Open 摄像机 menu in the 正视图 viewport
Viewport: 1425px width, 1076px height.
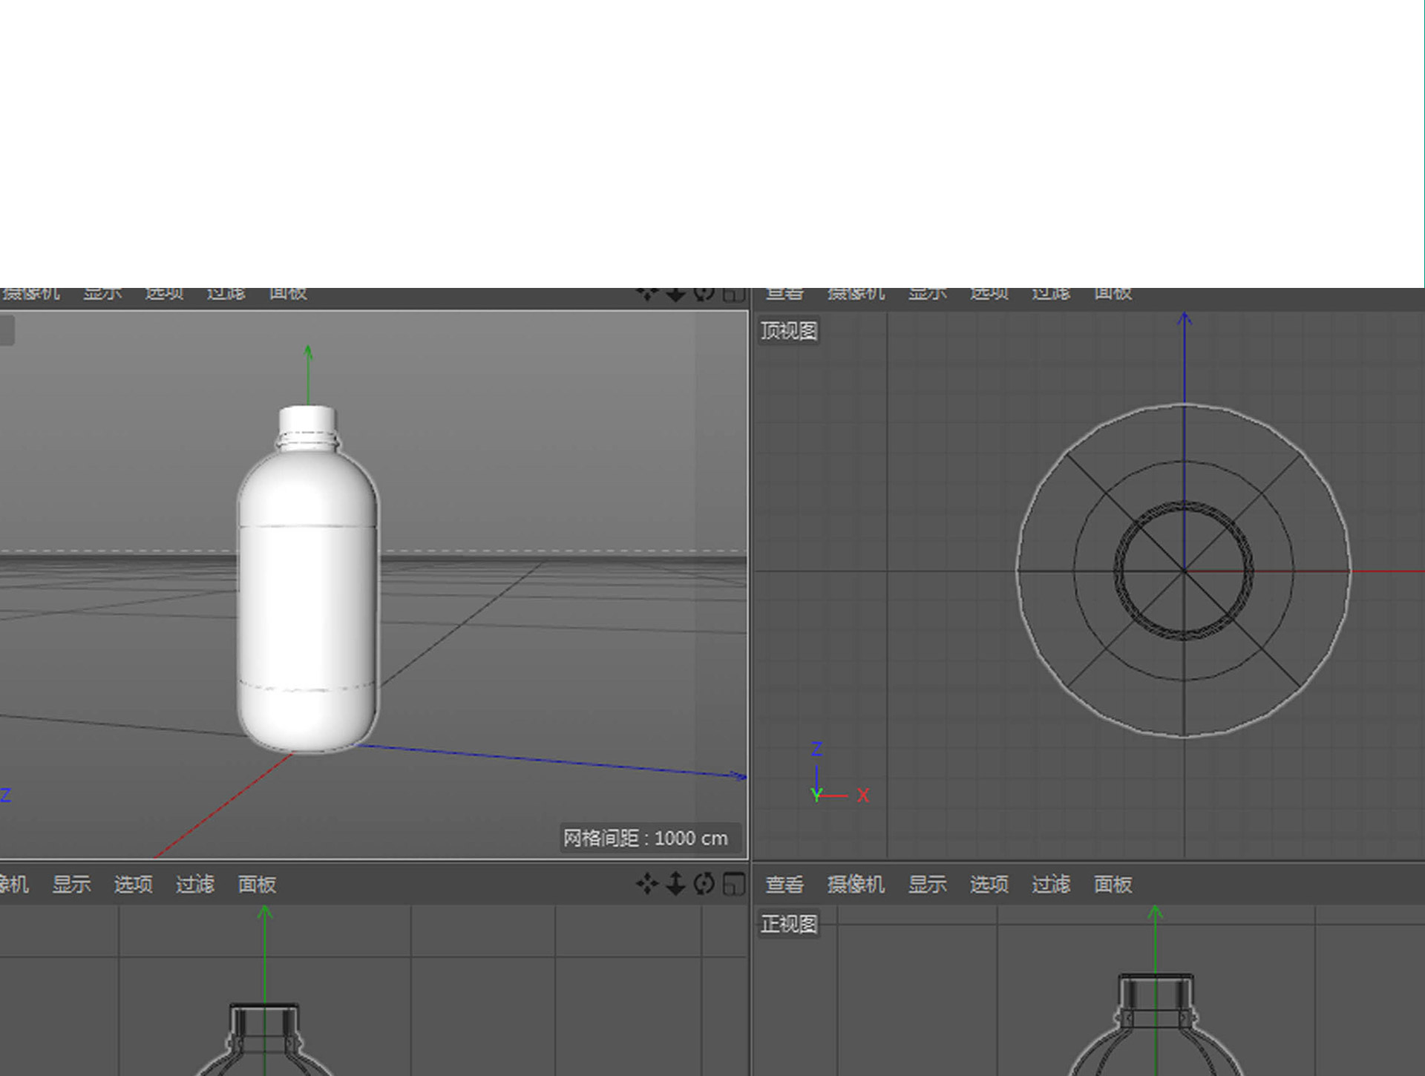click(x=856, y=885)
